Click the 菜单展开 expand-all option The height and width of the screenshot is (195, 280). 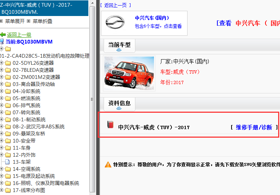15,21
